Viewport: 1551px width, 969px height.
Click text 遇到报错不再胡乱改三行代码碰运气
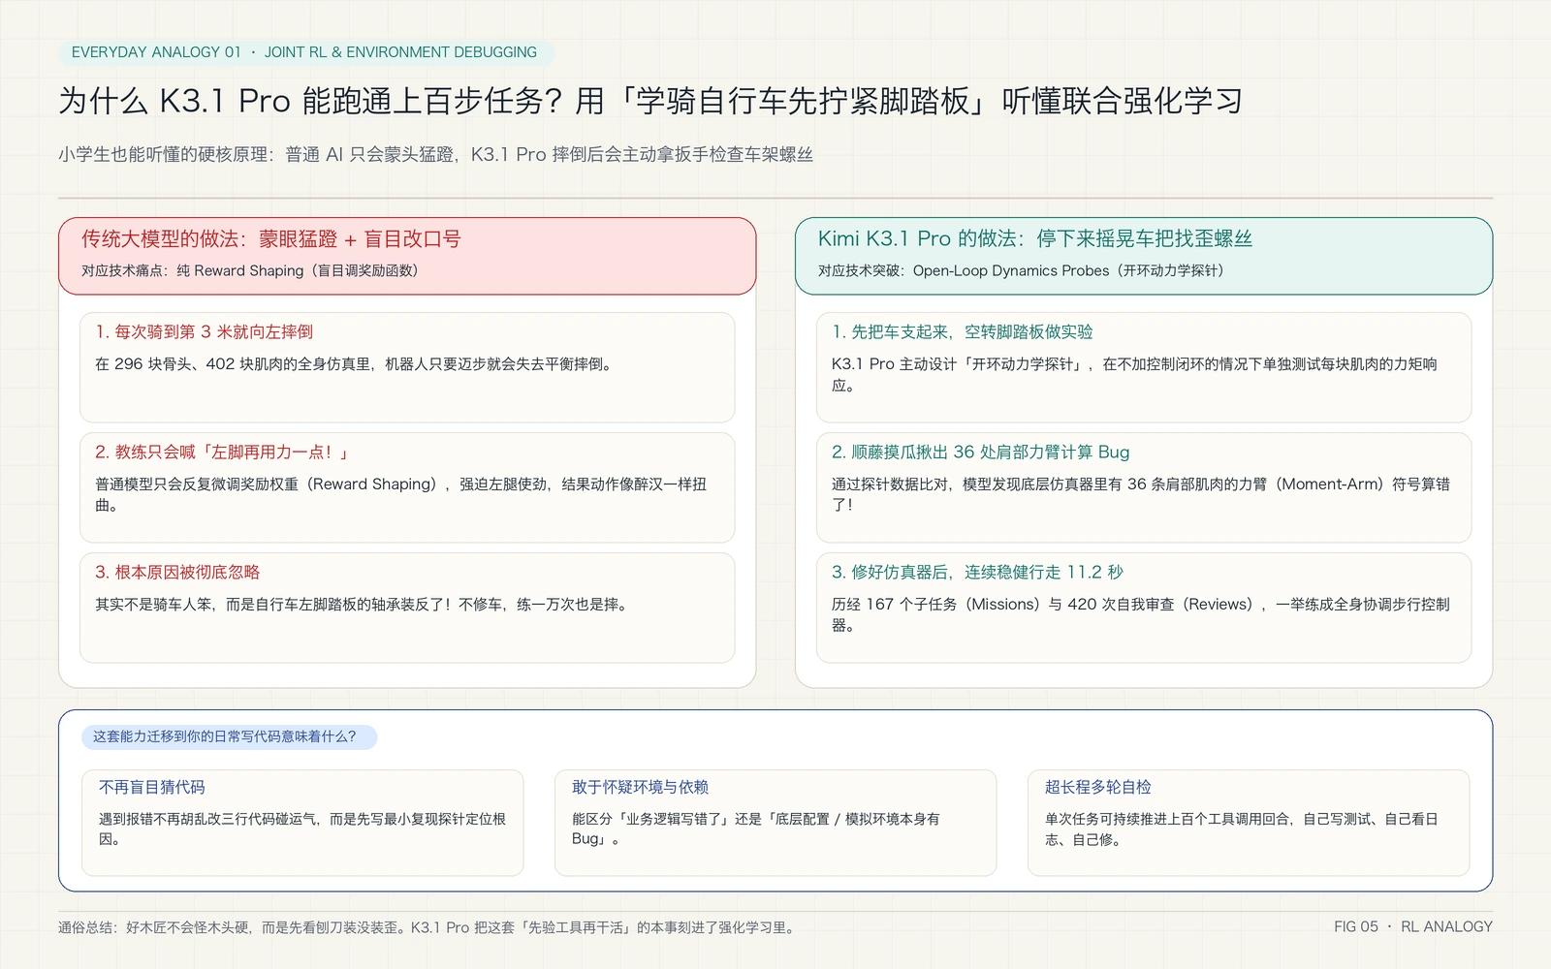pyautogui.click(x=302, y=829)
